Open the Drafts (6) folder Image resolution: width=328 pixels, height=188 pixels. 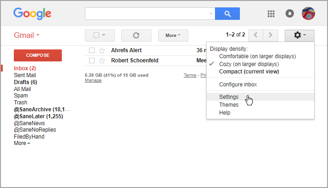click(x=25, y=82)
